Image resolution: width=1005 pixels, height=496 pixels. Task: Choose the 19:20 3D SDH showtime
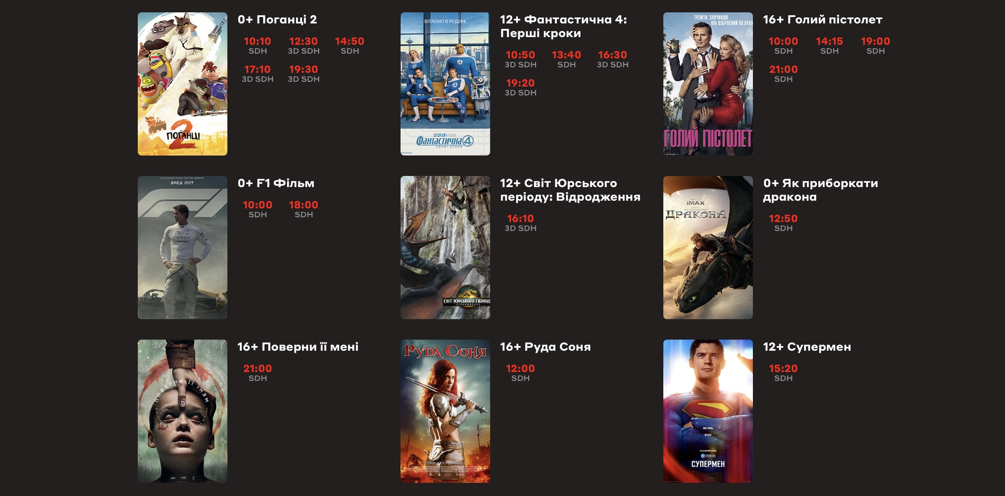(x=520, y=87)
